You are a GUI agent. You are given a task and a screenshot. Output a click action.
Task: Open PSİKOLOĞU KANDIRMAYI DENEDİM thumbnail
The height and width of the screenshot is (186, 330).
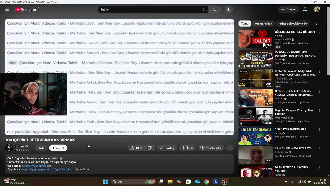click(256, 59)
